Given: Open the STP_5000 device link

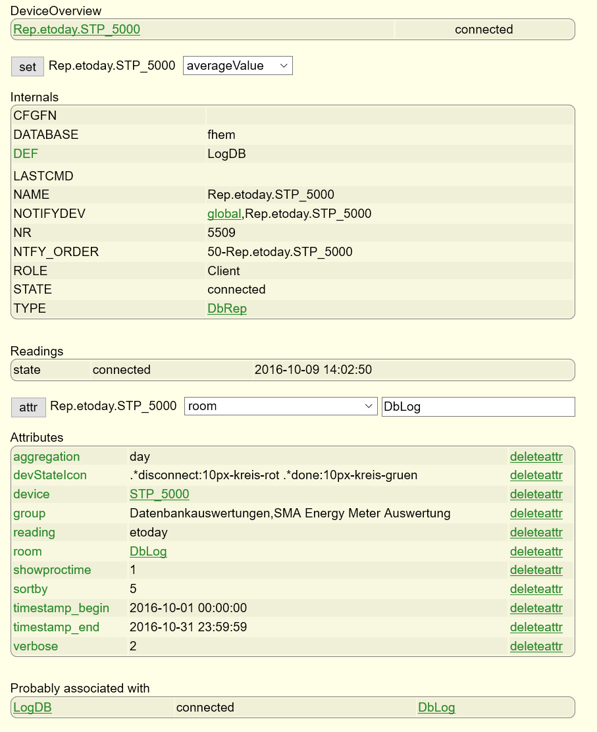Looking at the screenshot, I should pyautogui.click(x=159, y=494).
